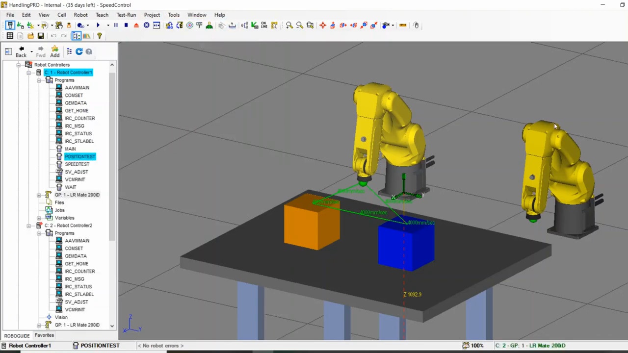The height and width of the screenshot is (353, 628).
Task: Stop the simulation with the square Stop icon
Action: (x=125, y=25)
